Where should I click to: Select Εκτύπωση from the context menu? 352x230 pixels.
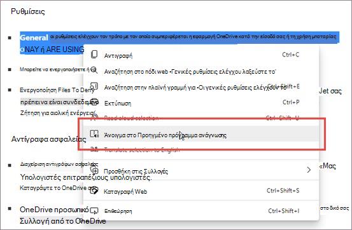(x=201, y=103)
